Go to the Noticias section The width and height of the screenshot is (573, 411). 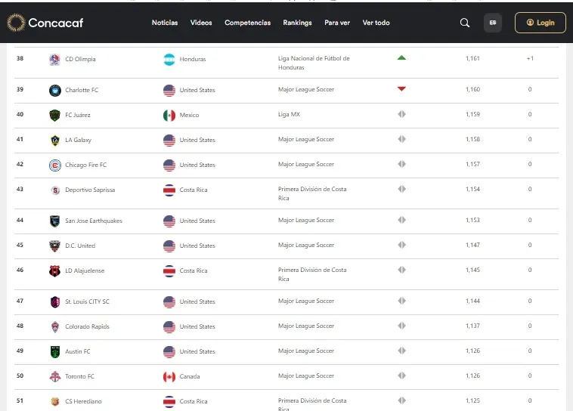coord(165,23)
